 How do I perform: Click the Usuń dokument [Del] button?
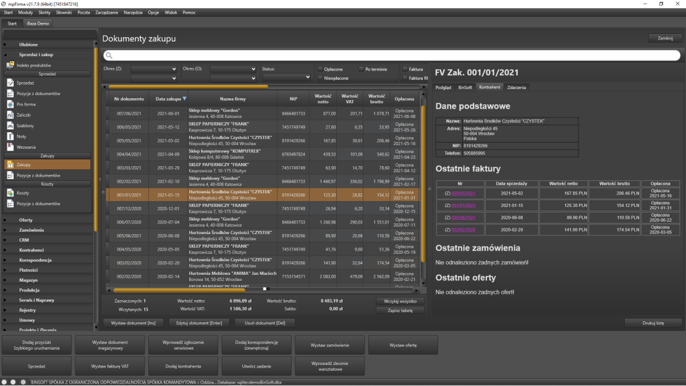[x=265, y=323]
